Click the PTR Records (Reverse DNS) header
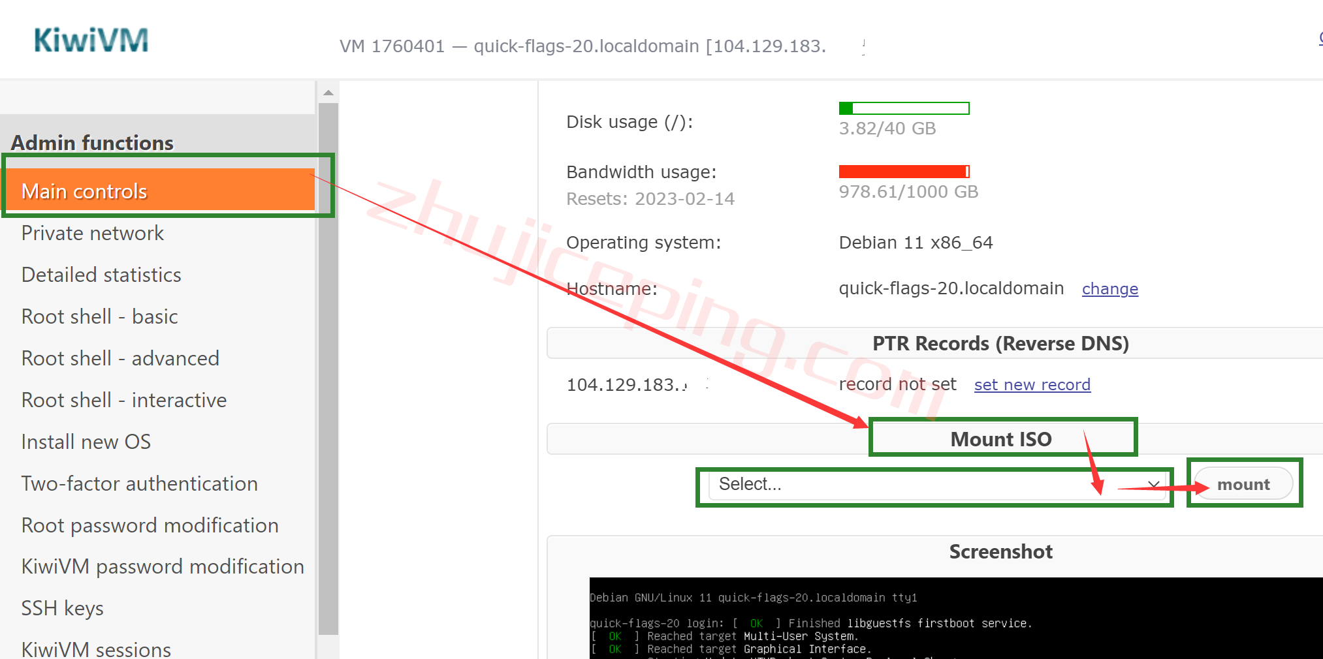1323x659 pixels. [1000, 343]
